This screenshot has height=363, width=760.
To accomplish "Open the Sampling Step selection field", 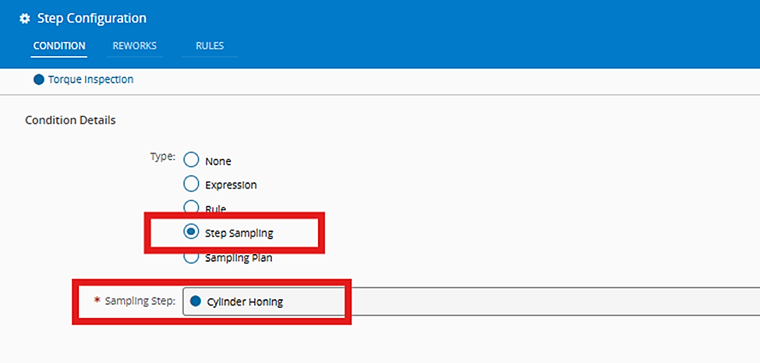I will [x=468, y=301].
